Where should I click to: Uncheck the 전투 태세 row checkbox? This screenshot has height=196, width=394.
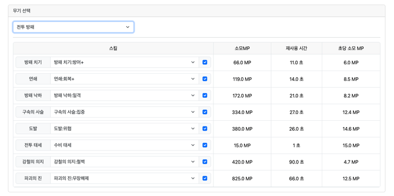[205, 145]
